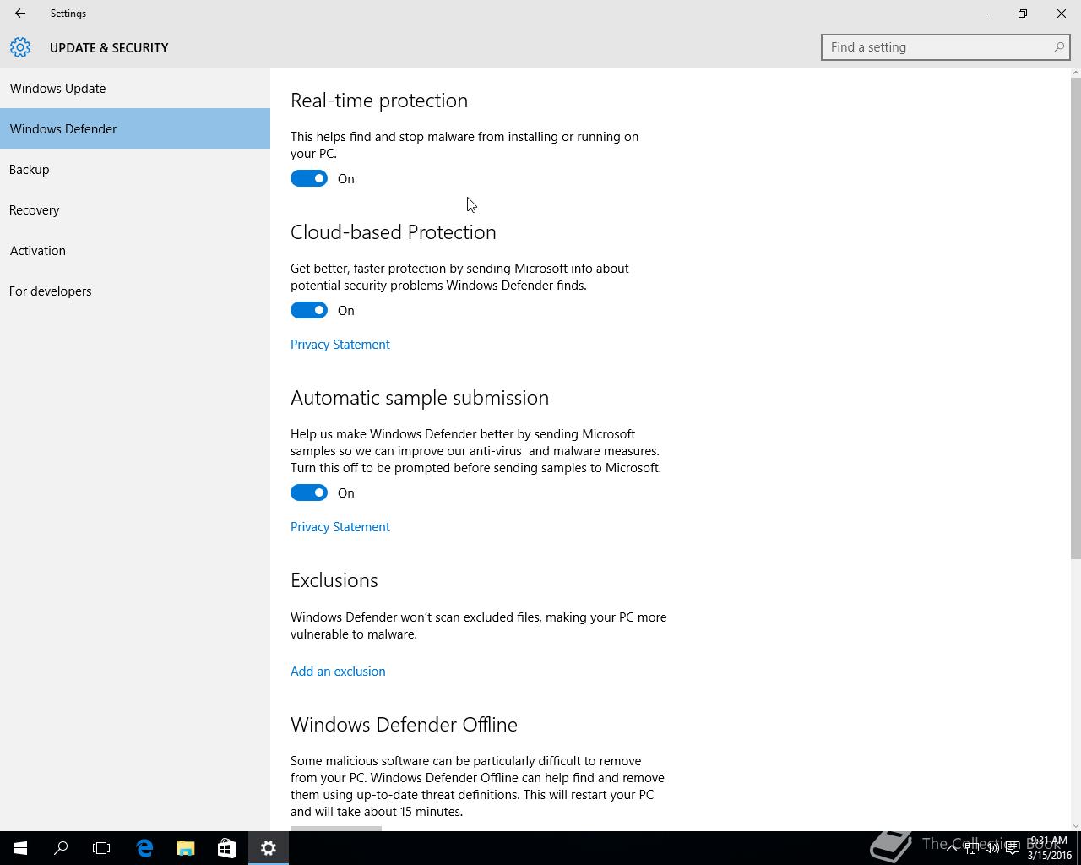
Task: Disable Cloud-based Protection toggle
Action: (309, 310)
